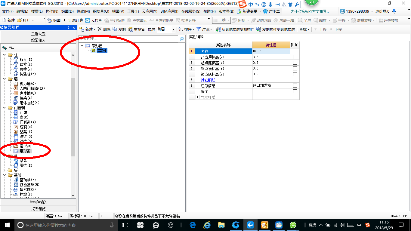Select DXC-1 under 带形窗 in list
This screenshot has height=231, width=411.
point(102,51)
